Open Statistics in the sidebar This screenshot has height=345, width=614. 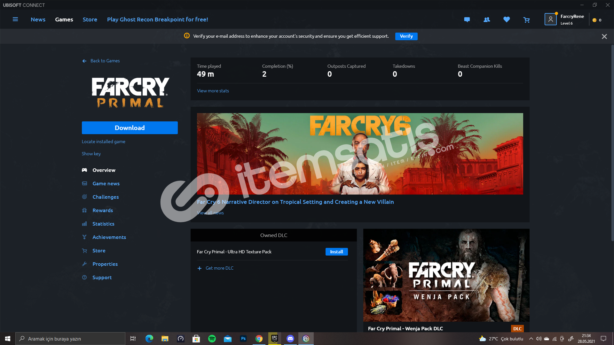103,224
